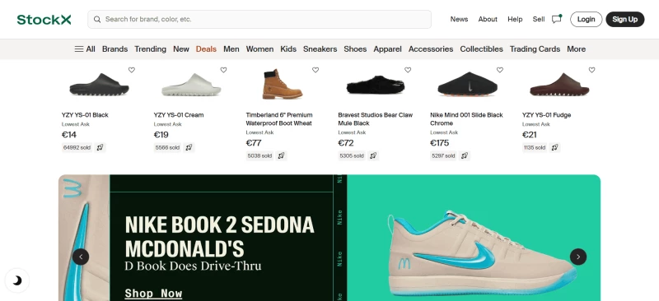Open the Deals section
659x301 pixels.
click(x=206, y=49)
